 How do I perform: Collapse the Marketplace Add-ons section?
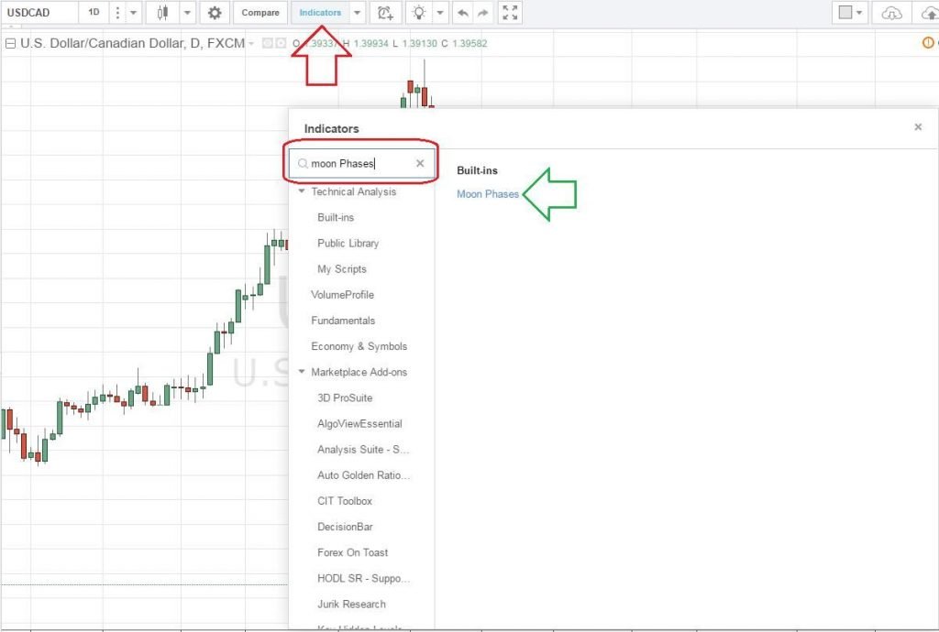(303, 372)
